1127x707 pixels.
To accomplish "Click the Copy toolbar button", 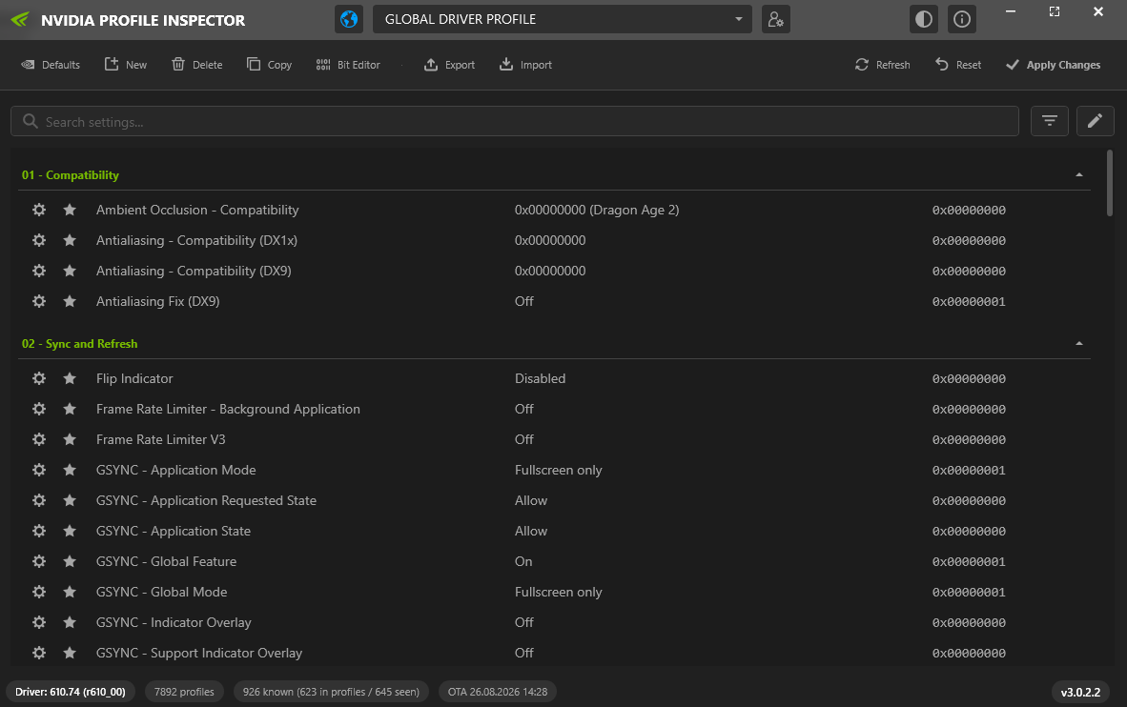I will tap(270, 65).
